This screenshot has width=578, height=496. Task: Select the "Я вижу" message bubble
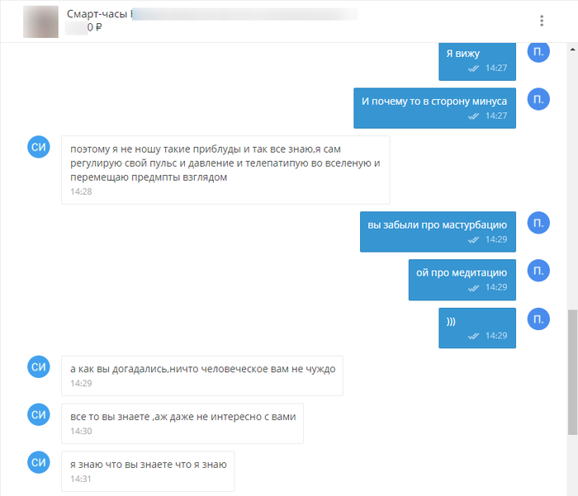[477, 61]
